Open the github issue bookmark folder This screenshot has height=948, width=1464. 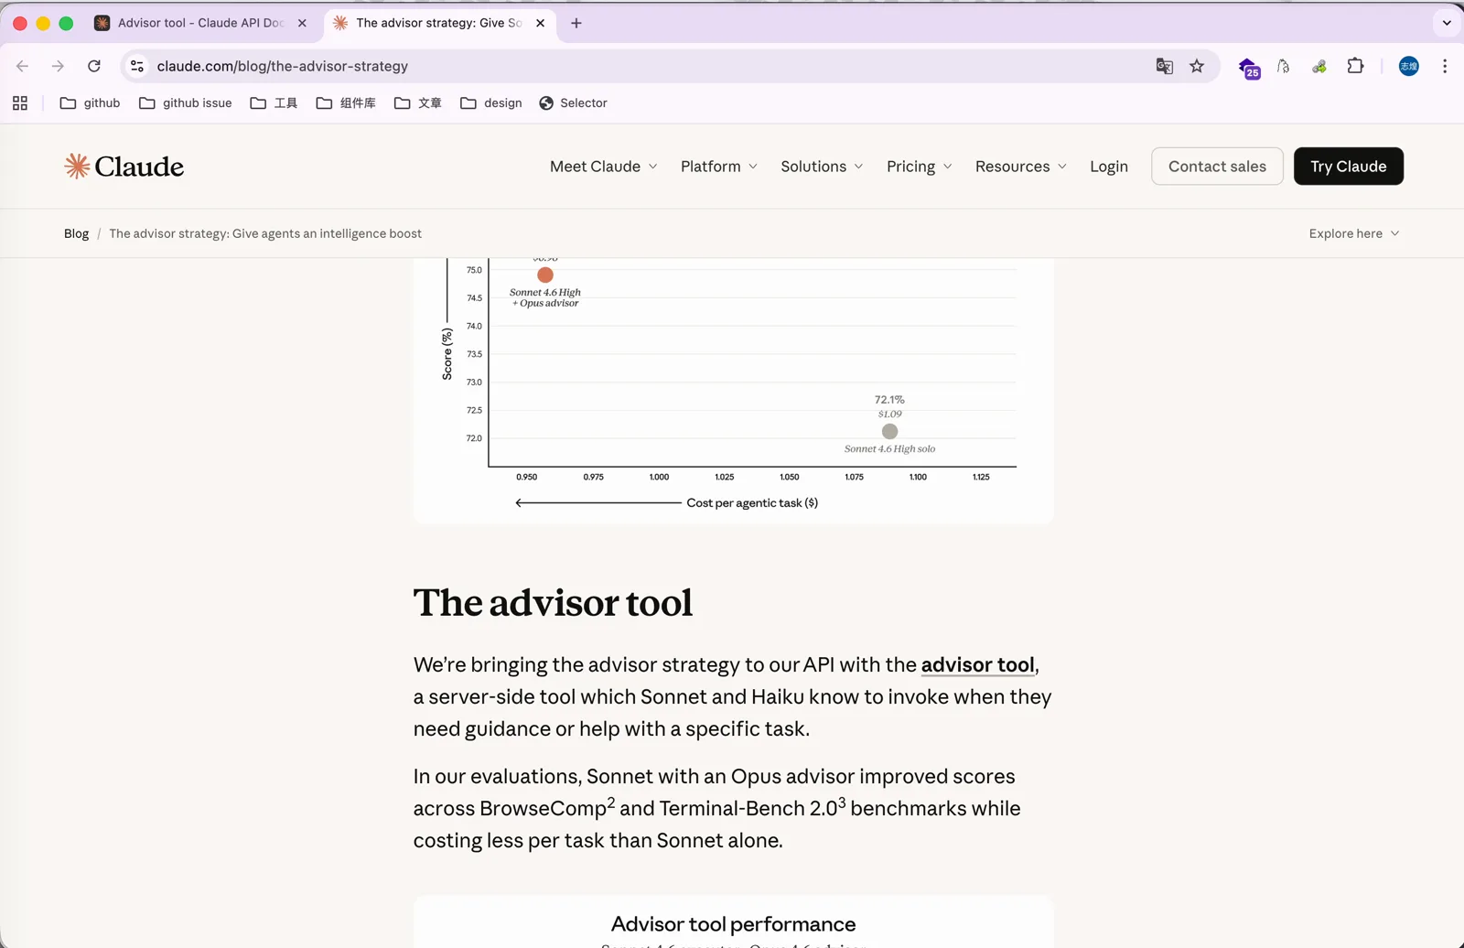pos(185,103)
